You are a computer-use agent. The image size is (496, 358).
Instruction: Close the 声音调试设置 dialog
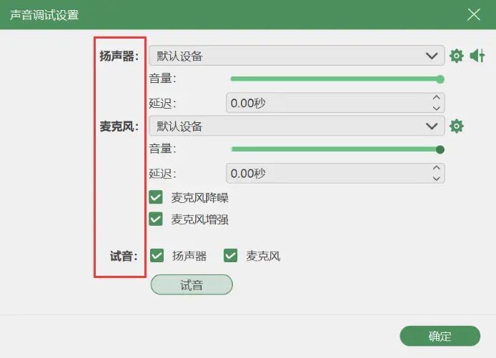coord(474,14)
